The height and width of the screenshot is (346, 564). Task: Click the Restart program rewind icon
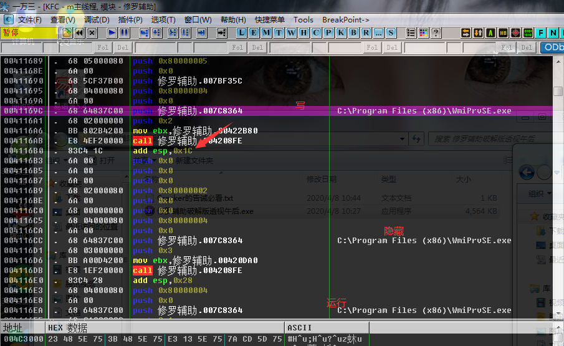80,33
